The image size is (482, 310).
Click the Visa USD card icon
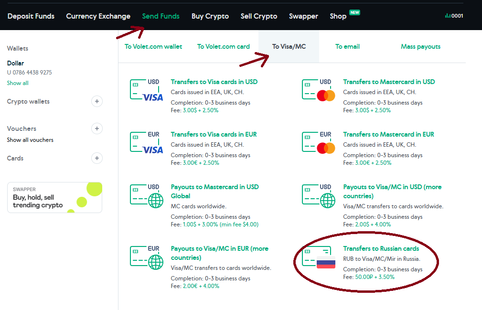pyautogui.click(x=146, y=90)
